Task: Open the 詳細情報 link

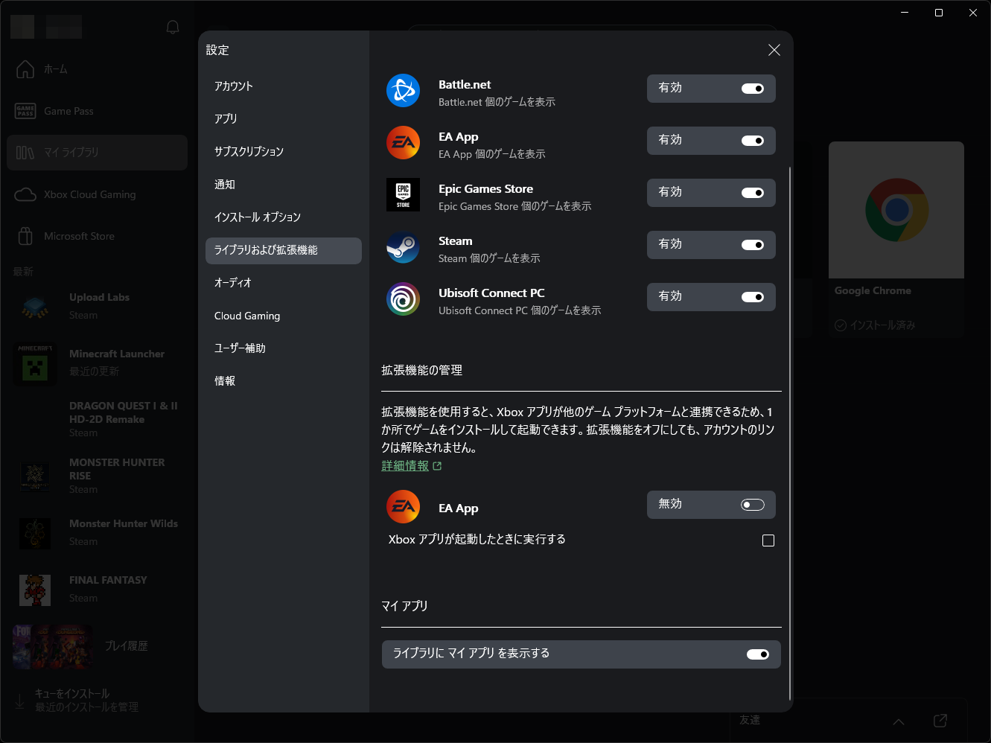Action: pos(406,465)
